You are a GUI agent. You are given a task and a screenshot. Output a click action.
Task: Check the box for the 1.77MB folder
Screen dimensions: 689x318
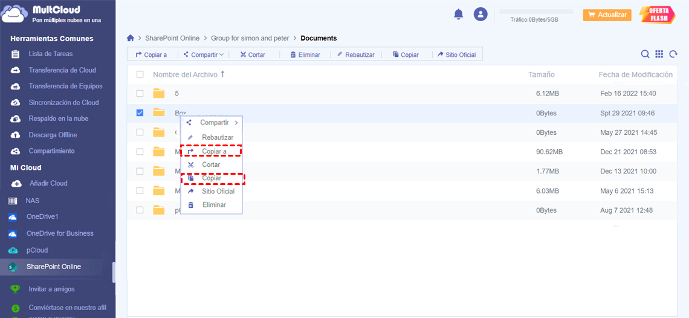[x=140, y=171]
